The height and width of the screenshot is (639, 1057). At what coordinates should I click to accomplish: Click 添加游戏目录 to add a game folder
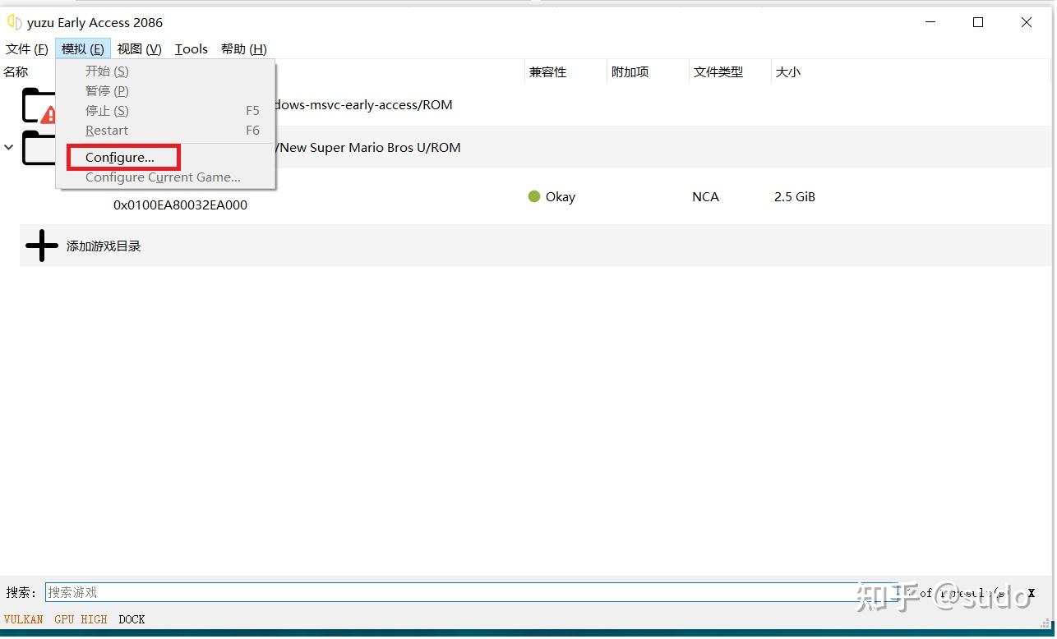[104, 245]
